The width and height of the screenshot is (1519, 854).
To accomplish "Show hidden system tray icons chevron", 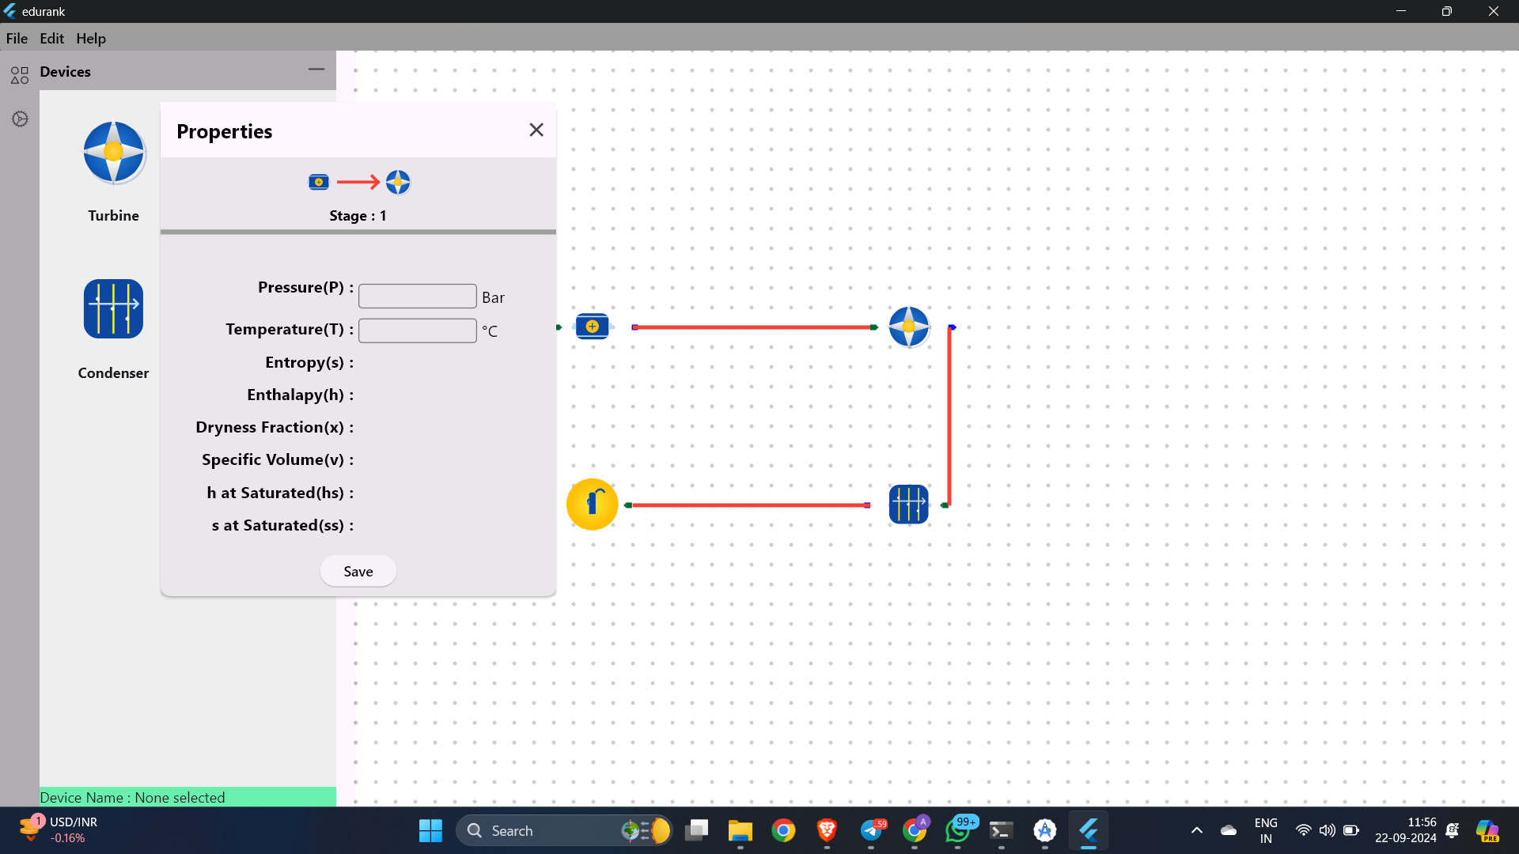I will [x=1197, y=830].
